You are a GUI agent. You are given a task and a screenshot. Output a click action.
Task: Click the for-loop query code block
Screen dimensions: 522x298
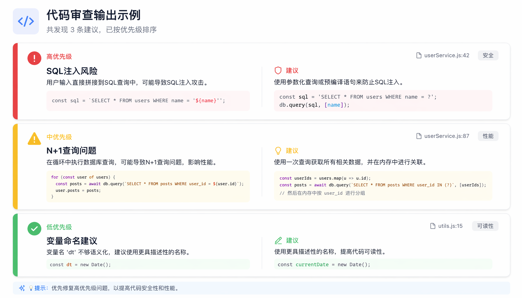(148, 186)
